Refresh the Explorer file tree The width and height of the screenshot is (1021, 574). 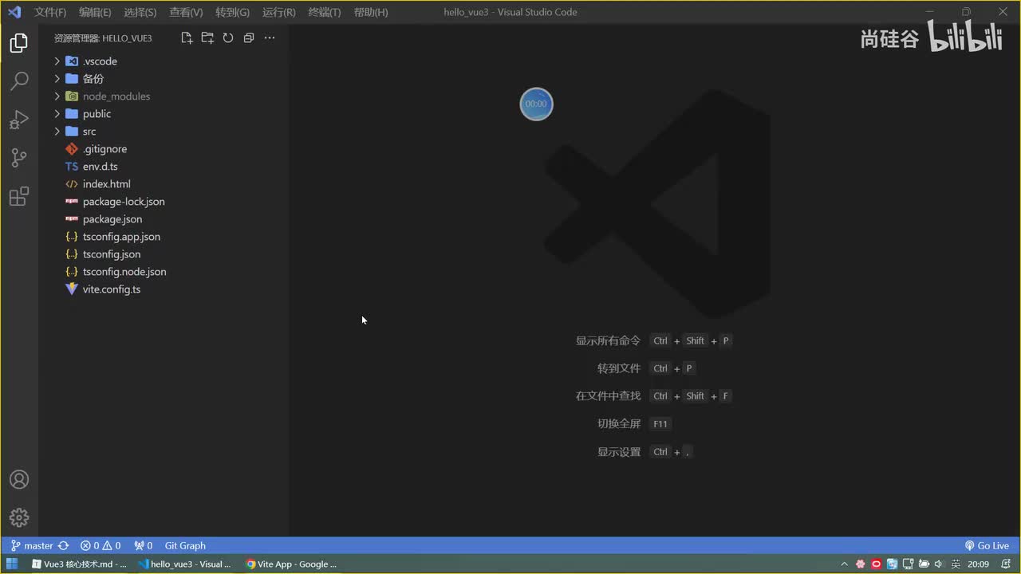(228, 37)
